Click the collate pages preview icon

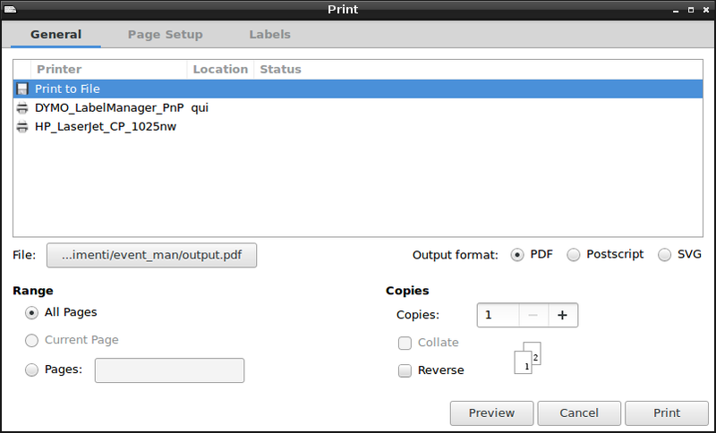tap(529, 357)
